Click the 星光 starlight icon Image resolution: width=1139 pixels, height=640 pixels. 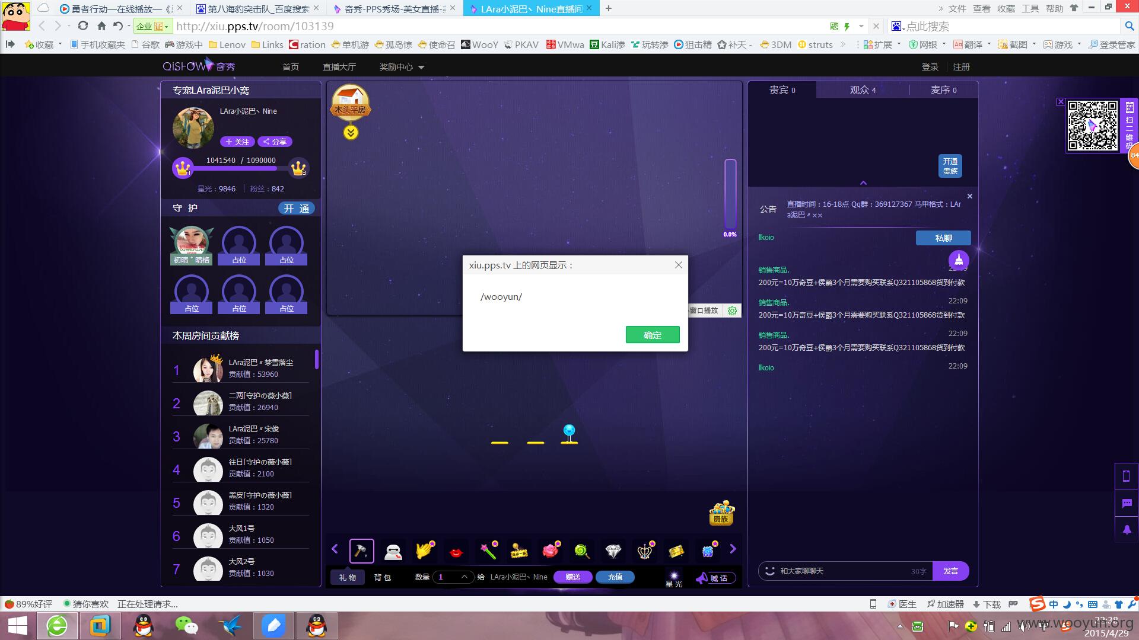(x=674, y=579)
